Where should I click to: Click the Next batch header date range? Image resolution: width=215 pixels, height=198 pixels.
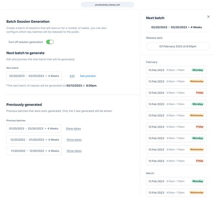(x=176, y=27)
